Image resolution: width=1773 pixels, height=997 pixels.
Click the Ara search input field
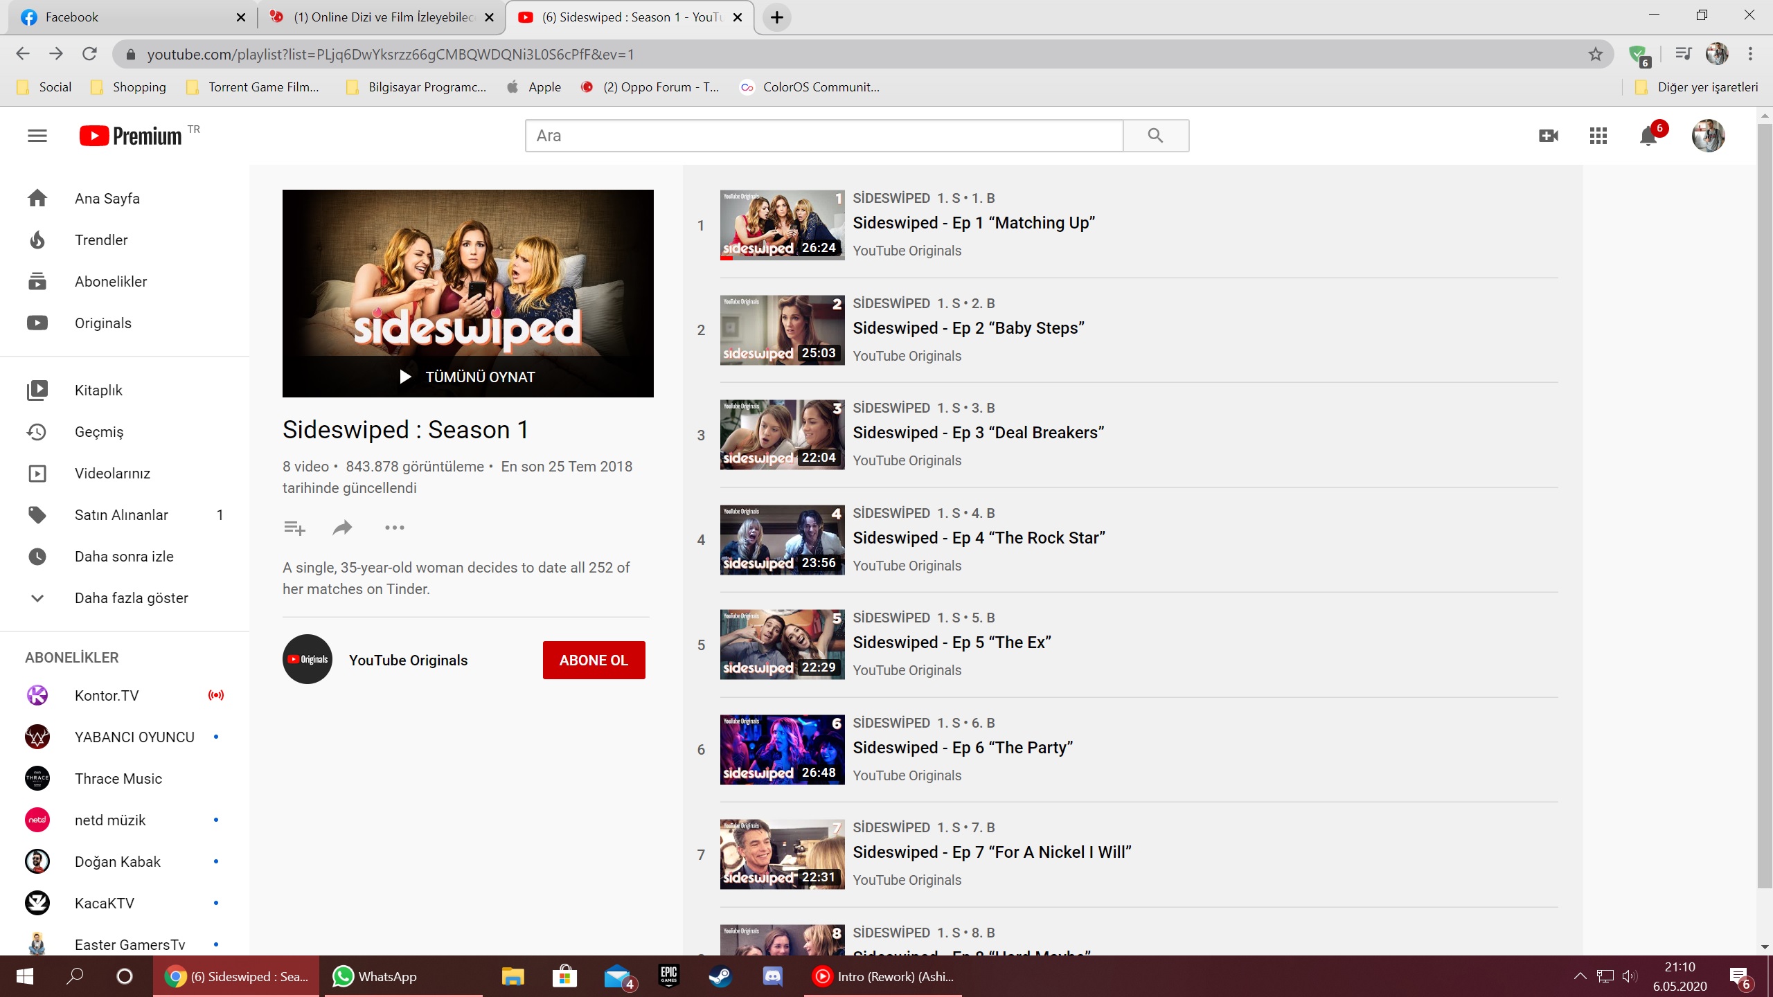[824, 136]
